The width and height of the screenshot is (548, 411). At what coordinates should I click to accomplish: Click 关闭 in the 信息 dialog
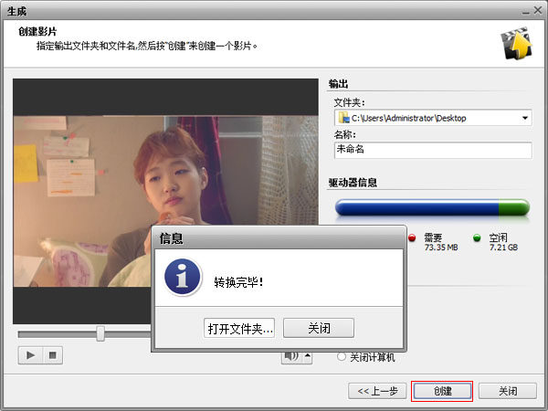point(319,328)
